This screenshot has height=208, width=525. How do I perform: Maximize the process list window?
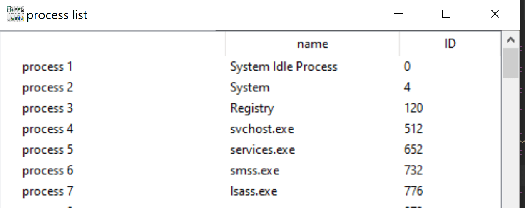pos(446,15)
